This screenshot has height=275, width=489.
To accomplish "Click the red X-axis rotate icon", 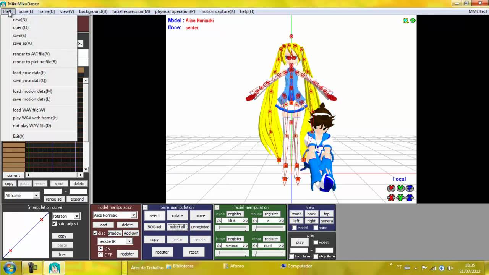I will (x=391, y=188).
